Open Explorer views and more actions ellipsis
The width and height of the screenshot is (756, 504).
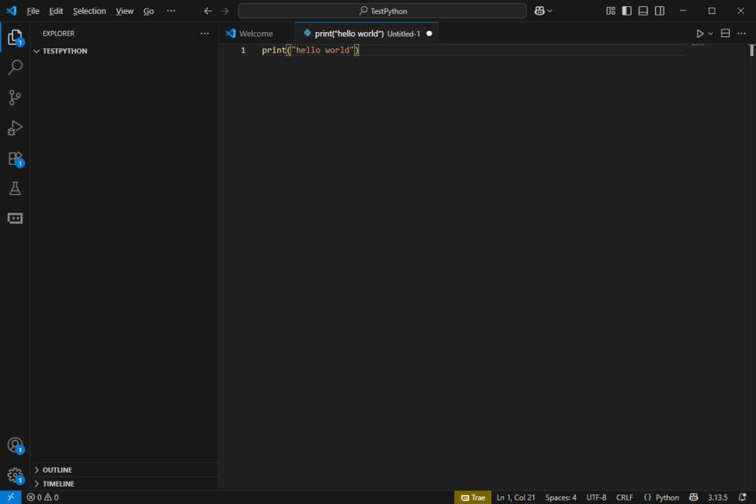coord(205,34)
